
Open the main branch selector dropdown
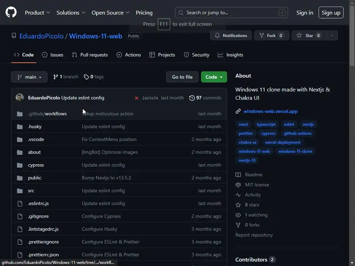point(29,77)
